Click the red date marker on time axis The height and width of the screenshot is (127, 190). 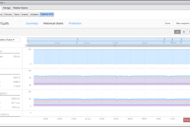click(187, 120)
